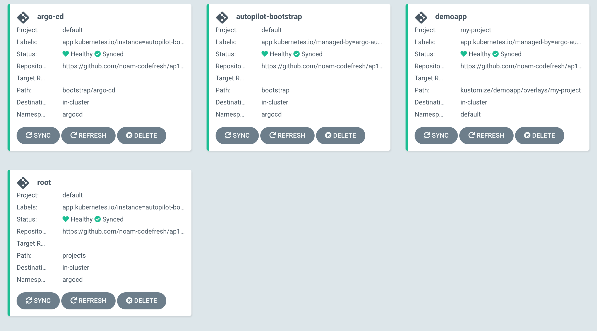This screenshot has width=597, height=331.
Task: Sync the argo-cd application
Action: [38, 135]
